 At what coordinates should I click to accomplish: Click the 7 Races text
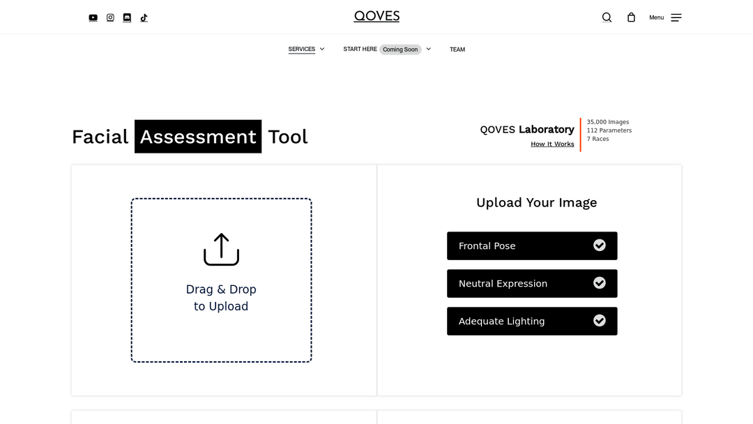pyautogui.click(x=598, y=139)
